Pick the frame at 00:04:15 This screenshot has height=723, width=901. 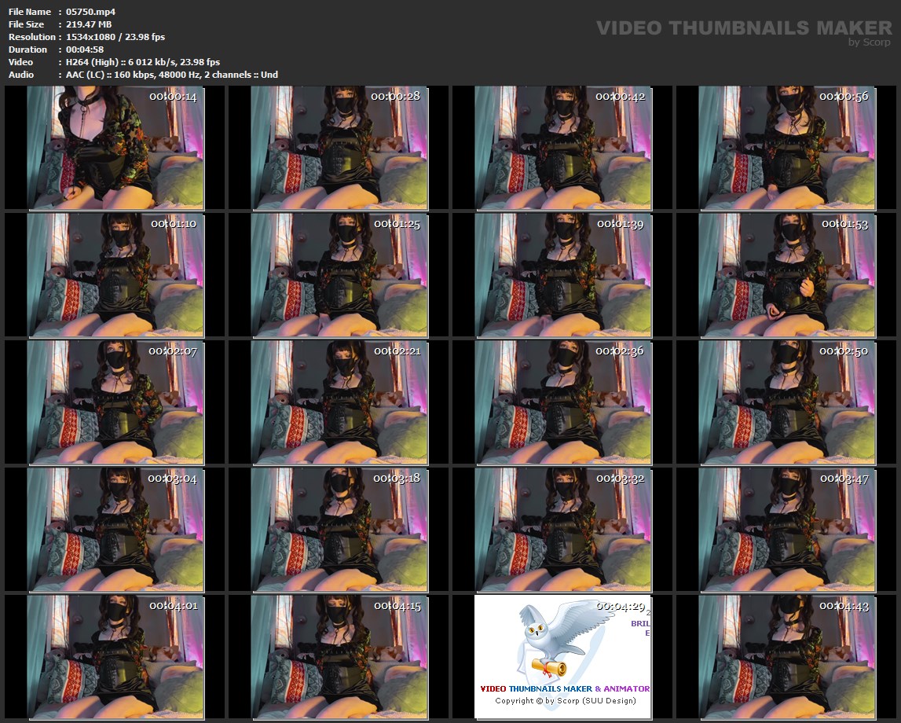(339, 657)
